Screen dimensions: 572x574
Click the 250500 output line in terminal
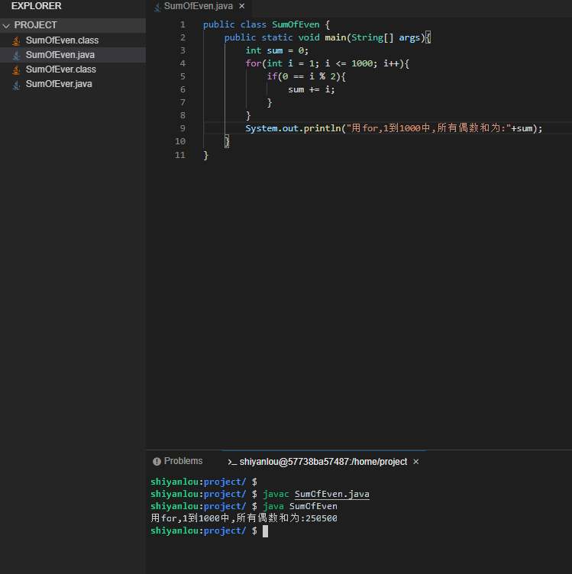(244, 518)
